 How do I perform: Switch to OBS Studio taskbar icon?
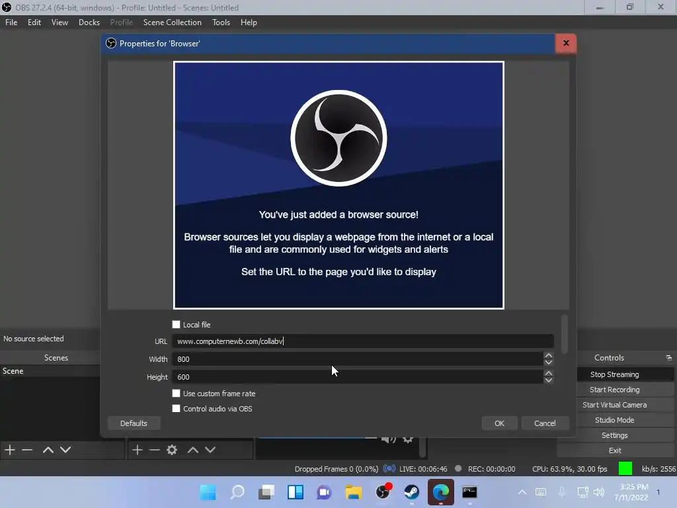pyautogui.click(x=383, y=492)
